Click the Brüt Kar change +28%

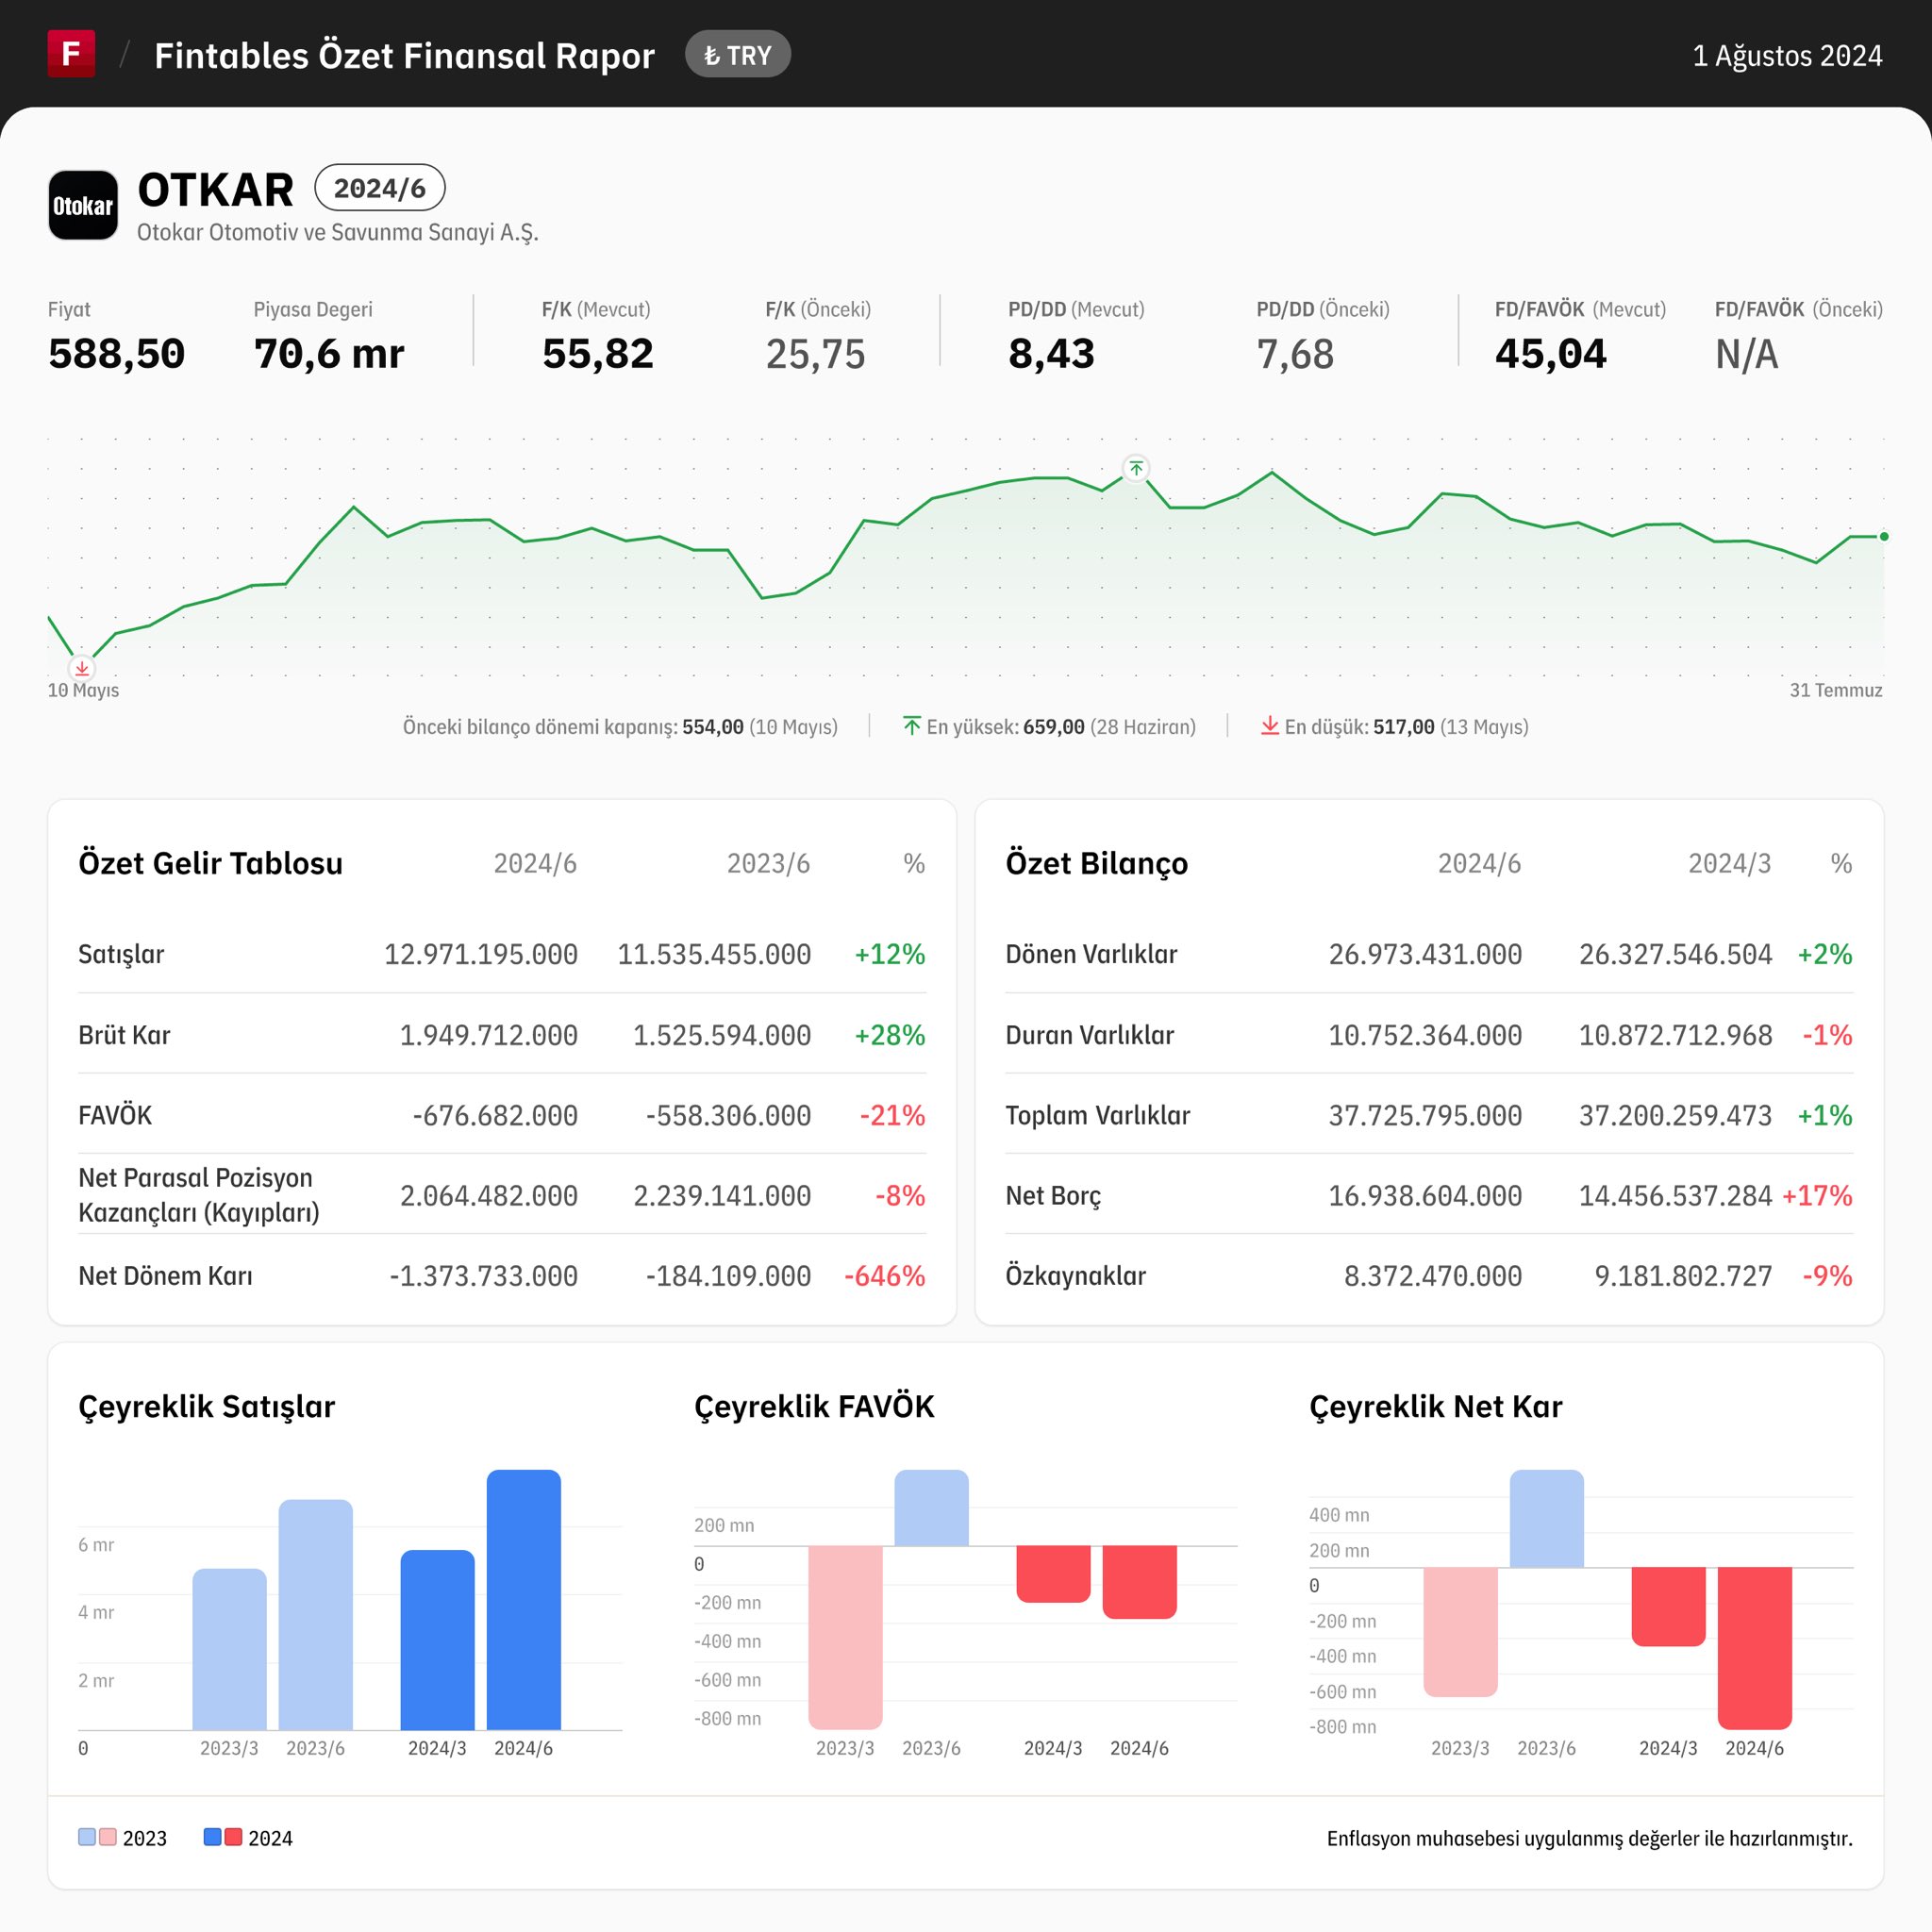click(x=890, y=1035)
